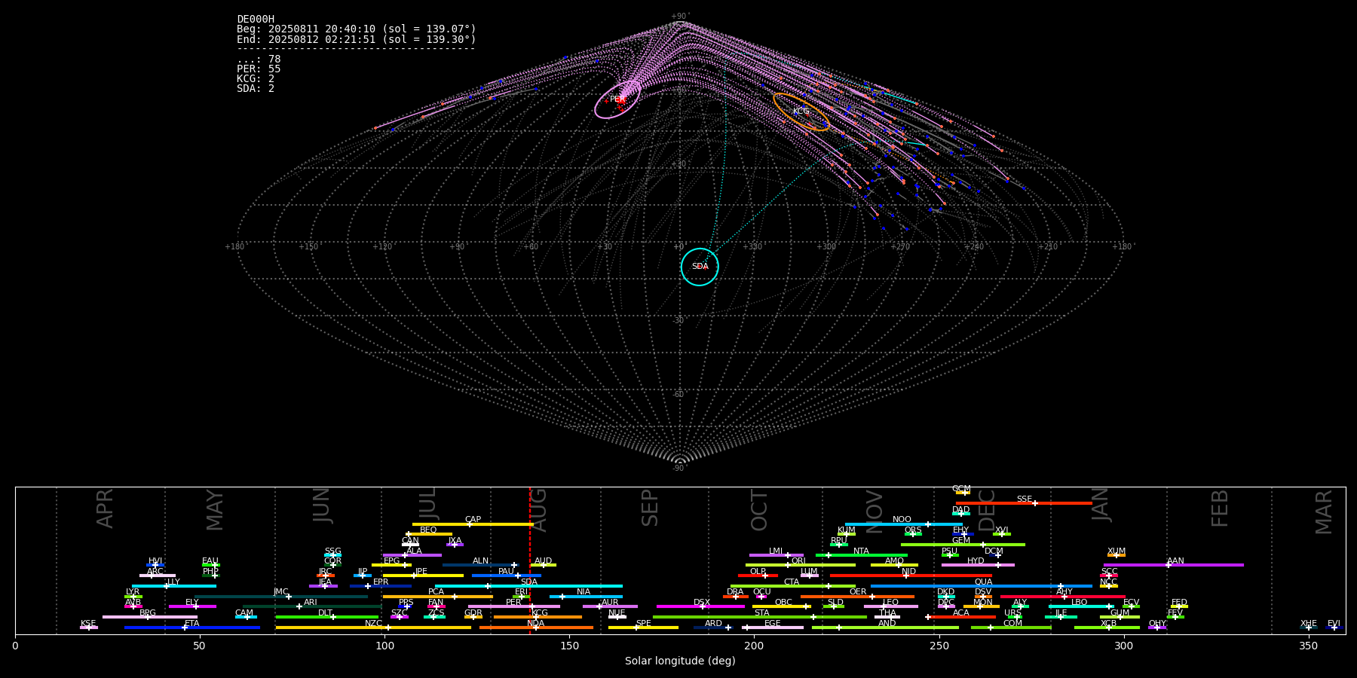Click the orange NDA shower bar
Viewport: 1357px width, 678px height.
[x=536, y=628]
